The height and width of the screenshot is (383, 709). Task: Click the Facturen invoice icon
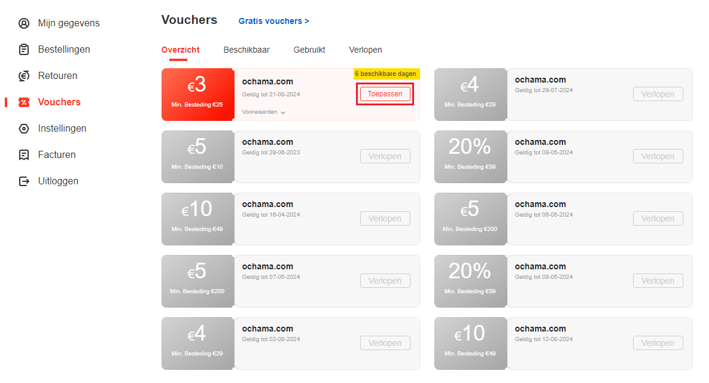point(24,155)
